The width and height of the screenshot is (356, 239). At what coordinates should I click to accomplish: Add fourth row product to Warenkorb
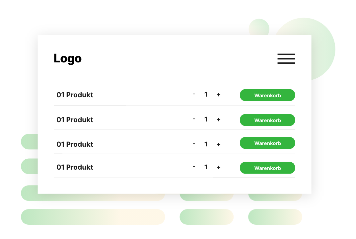tap(267, 168)
